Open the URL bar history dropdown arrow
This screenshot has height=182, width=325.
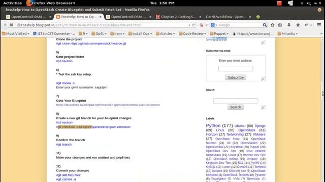click(x=189, y=25)
